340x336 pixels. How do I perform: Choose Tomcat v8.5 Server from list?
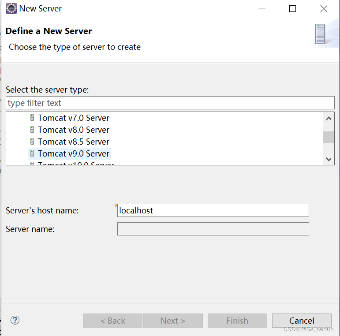coord(73,142)
